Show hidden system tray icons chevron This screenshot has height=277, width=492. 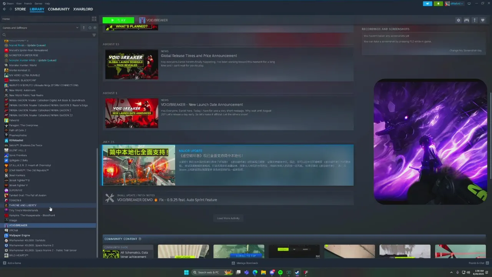click(452, 272)
